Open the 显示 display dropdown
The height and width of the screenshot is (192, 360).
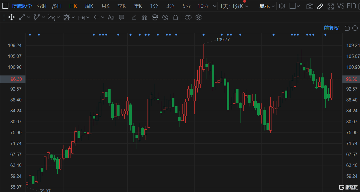267,6
